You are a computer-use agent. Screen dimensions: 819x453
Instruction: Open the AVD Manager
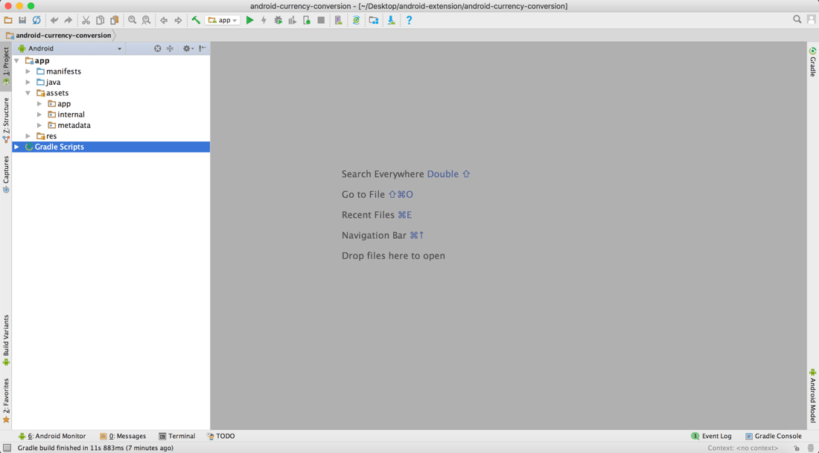339,20
